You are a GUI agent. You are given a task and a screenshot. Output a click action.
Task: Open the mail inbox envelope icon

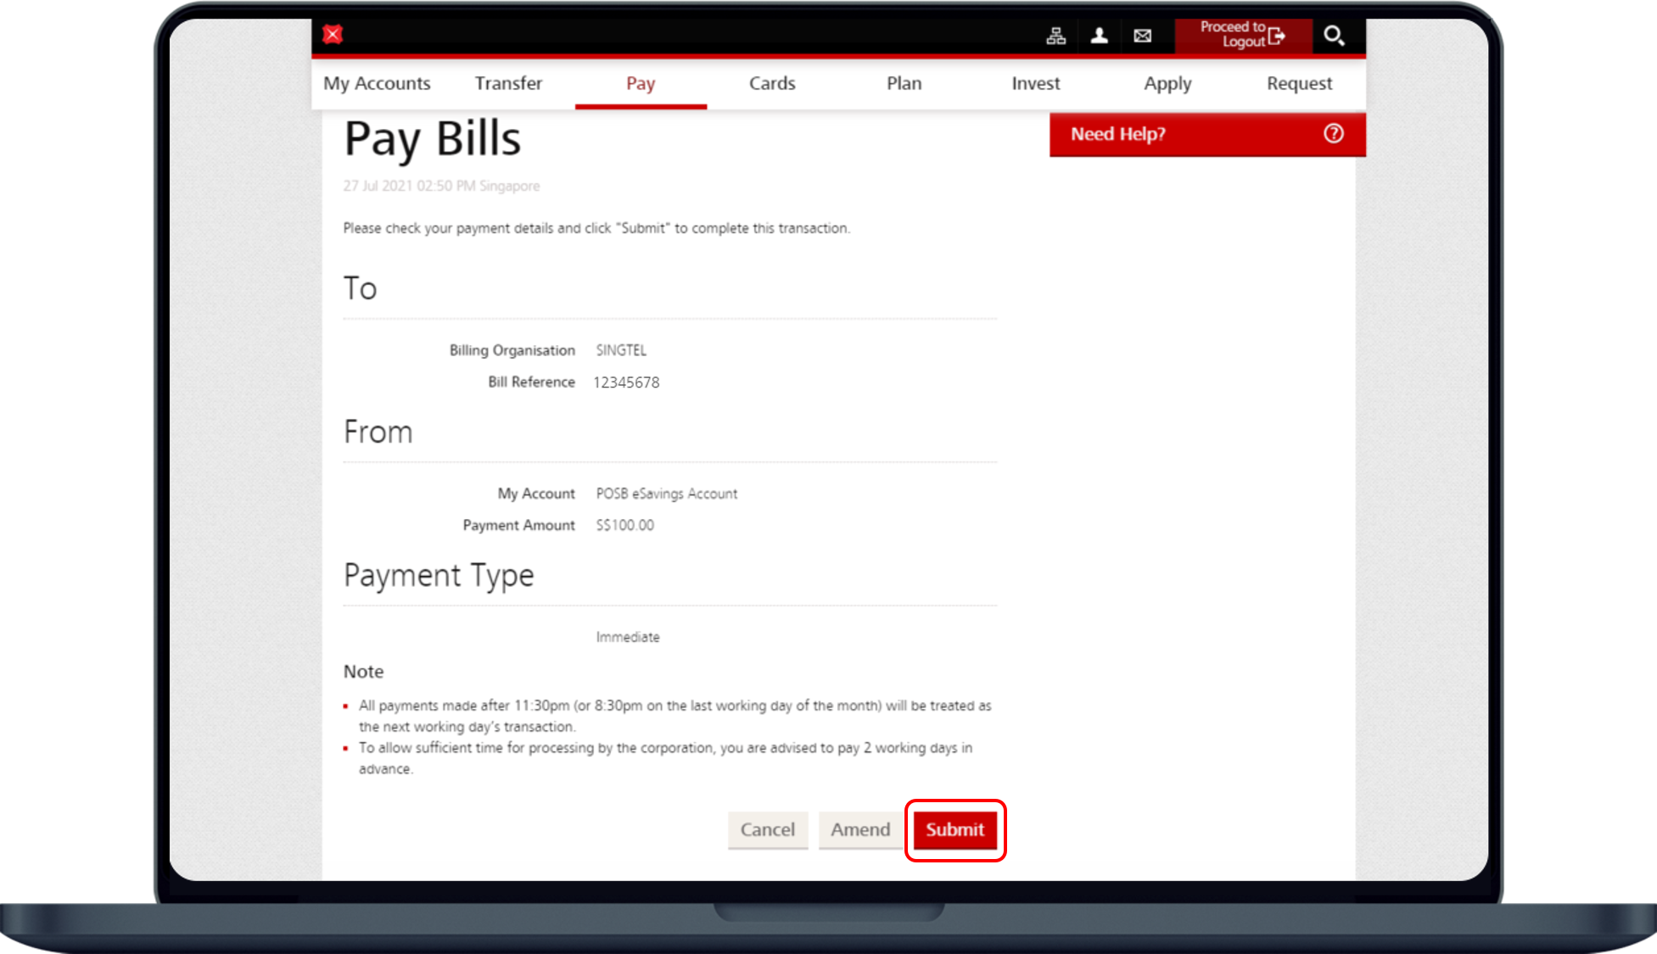coord(1143,36)
